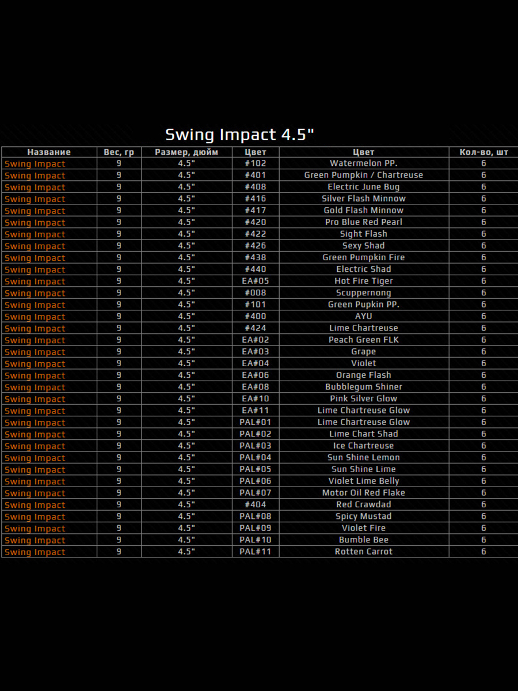
Task: Select the Green Pumpkin Fire cell
Action: [364, 257]
